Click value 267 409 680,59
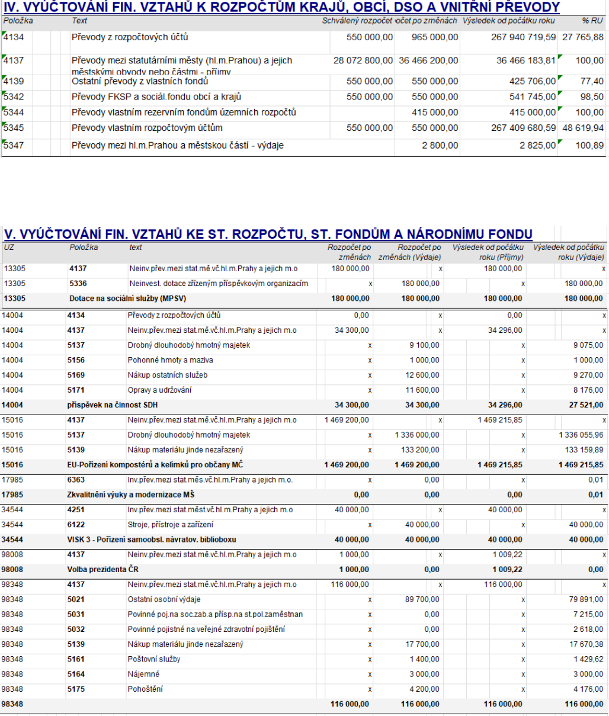 coord(524,127)
